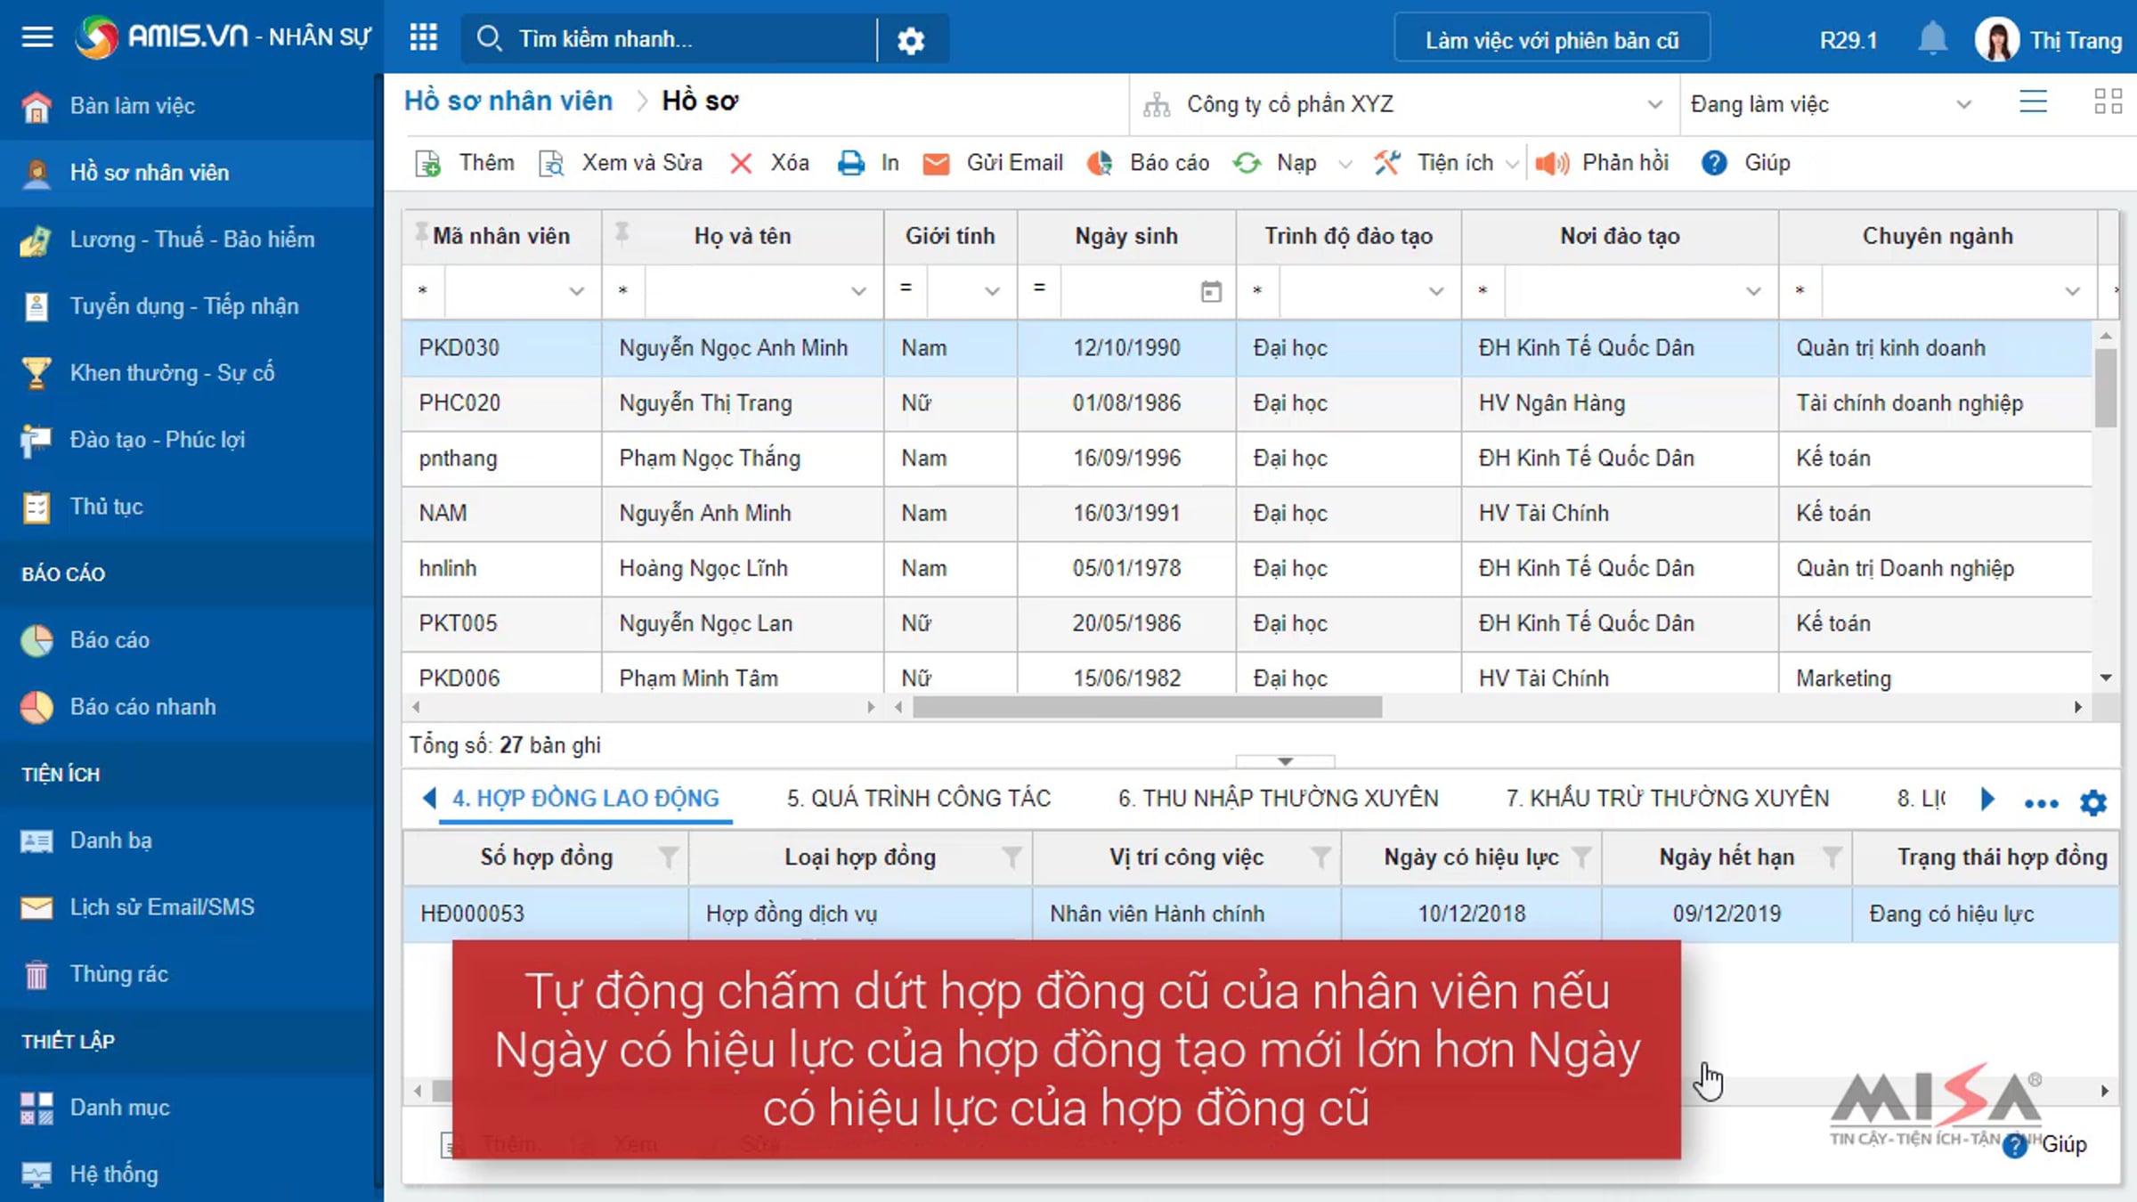Screen dimensions: 2137x1202
Task: Open Báo cáo pie chart icon
Action: (1100, 163)
